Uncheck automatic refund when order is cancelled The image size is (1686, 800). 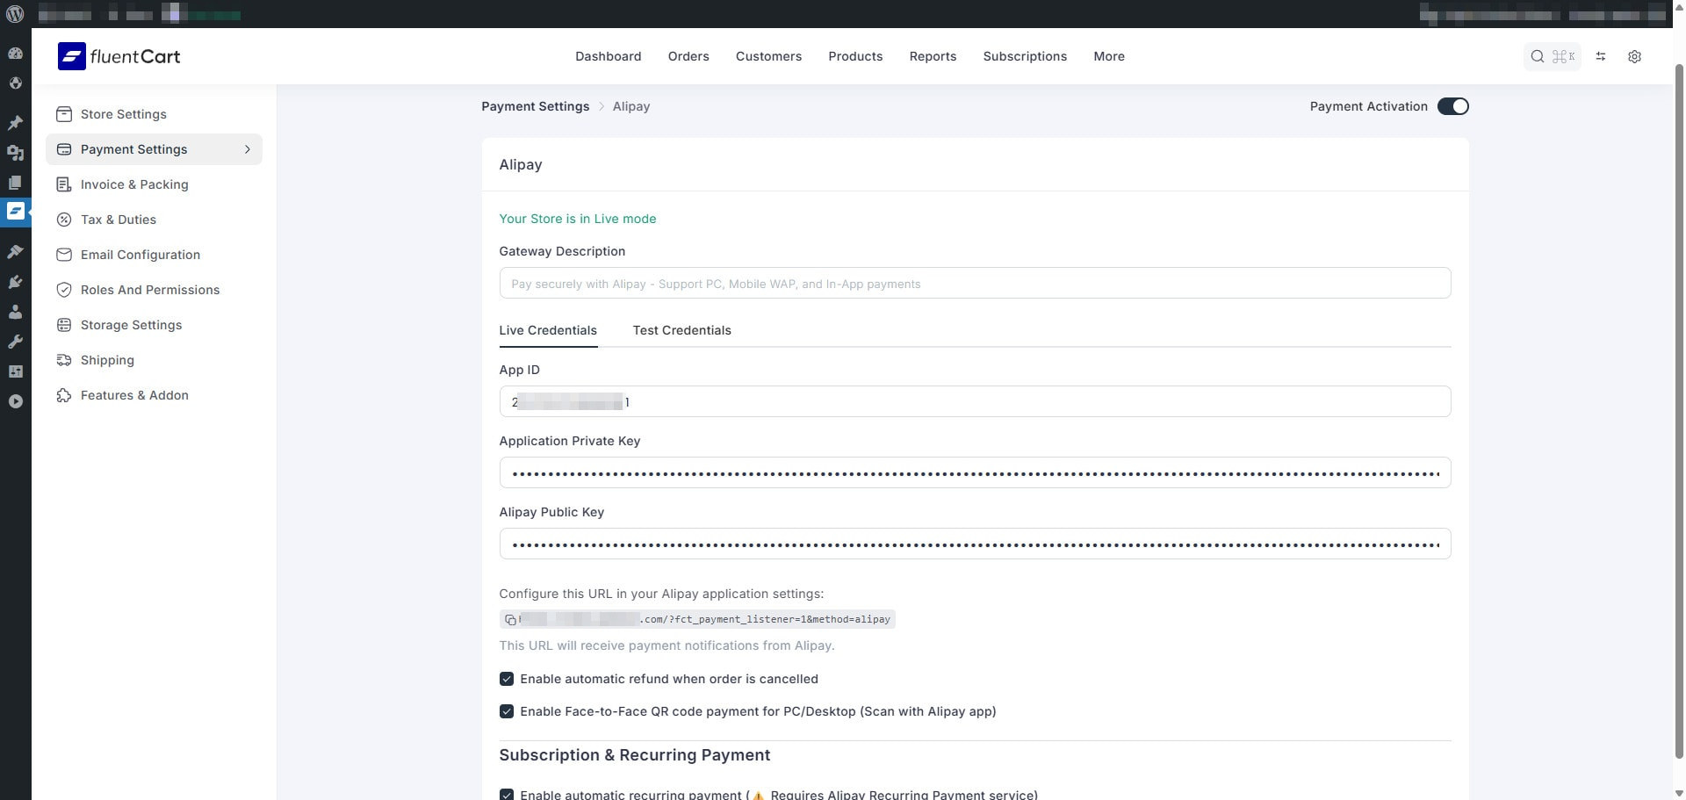click(507, 678)
